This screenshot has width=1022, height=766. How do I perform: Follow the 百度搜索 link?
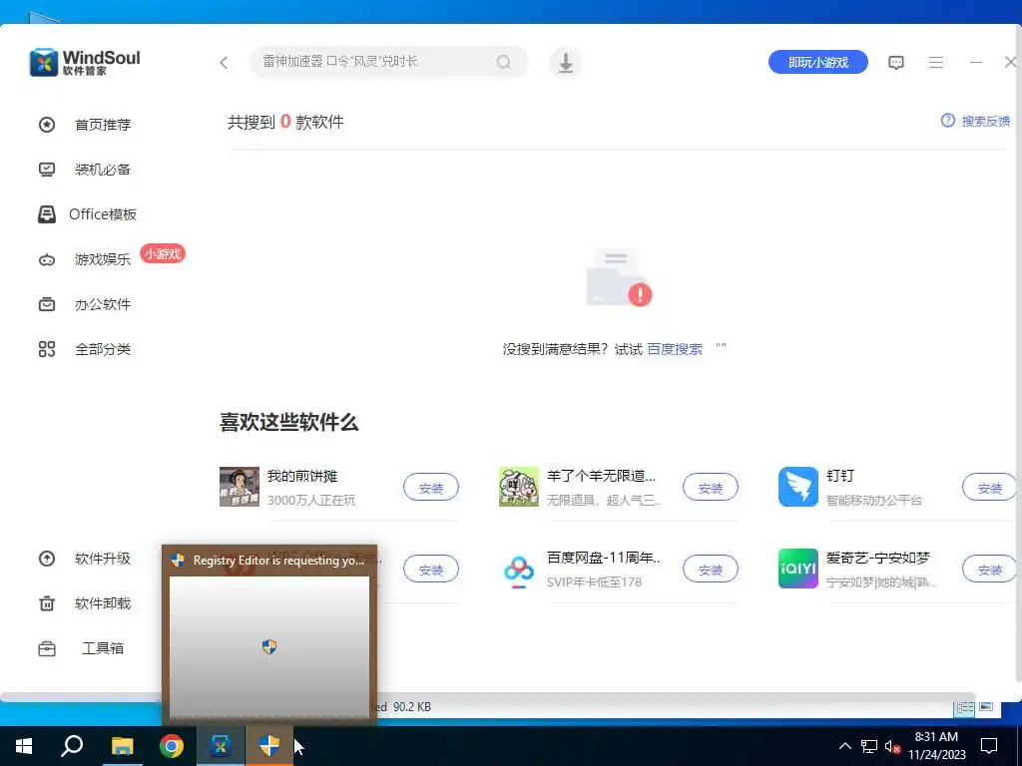coord(675,349)
